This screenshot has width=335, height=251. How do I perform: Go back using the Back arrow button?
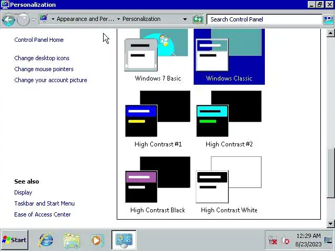point(8,20)
